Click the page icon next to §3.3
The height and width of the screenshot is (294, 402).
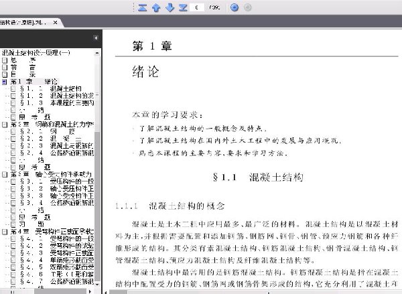pyautogui.click(x=13, y=196)
